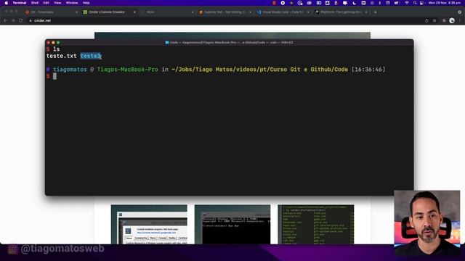Image resolution: width=465 pixels, height=261 pixels.
Task: Click the highlighted teste2 entry
Action: click(x=91, y=56)
